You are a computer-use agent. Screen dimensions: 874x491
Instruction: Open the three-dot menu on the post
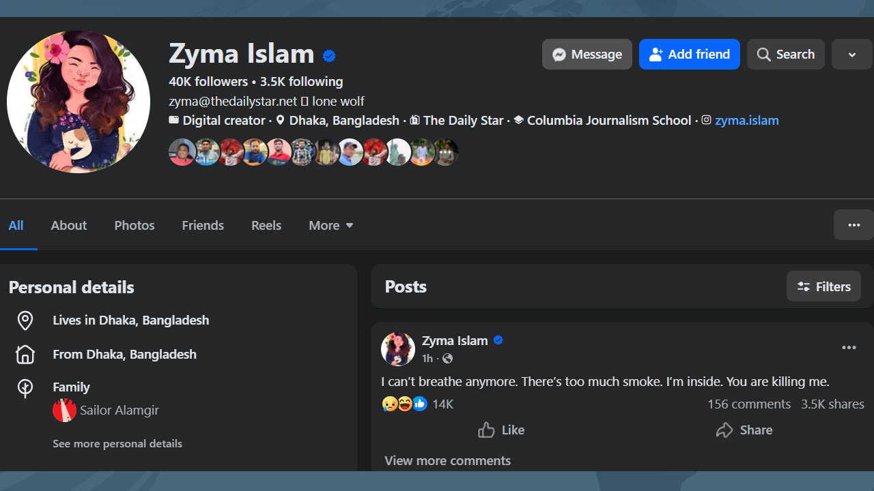click(849, 348)
